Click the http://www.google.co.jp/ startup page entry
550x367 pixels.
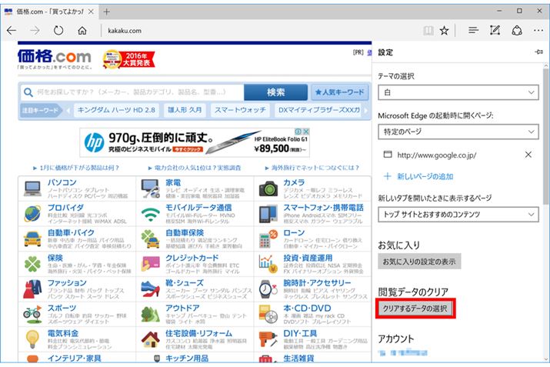[x=436, y=155]
